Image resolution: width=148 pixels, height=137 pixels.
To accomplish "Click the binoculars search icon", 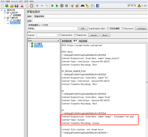I will click(83, 6).
